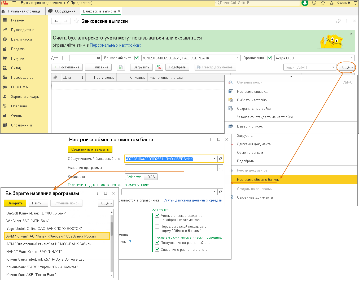Click the green document icon button
The width and height of the screenshot is (359, 281).
pyautogui.click(x=121, y=67)
